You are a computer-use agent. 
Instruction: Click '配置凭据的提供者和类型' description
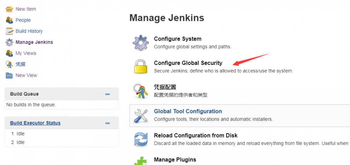pyautogui.click(x=181, y=95)
